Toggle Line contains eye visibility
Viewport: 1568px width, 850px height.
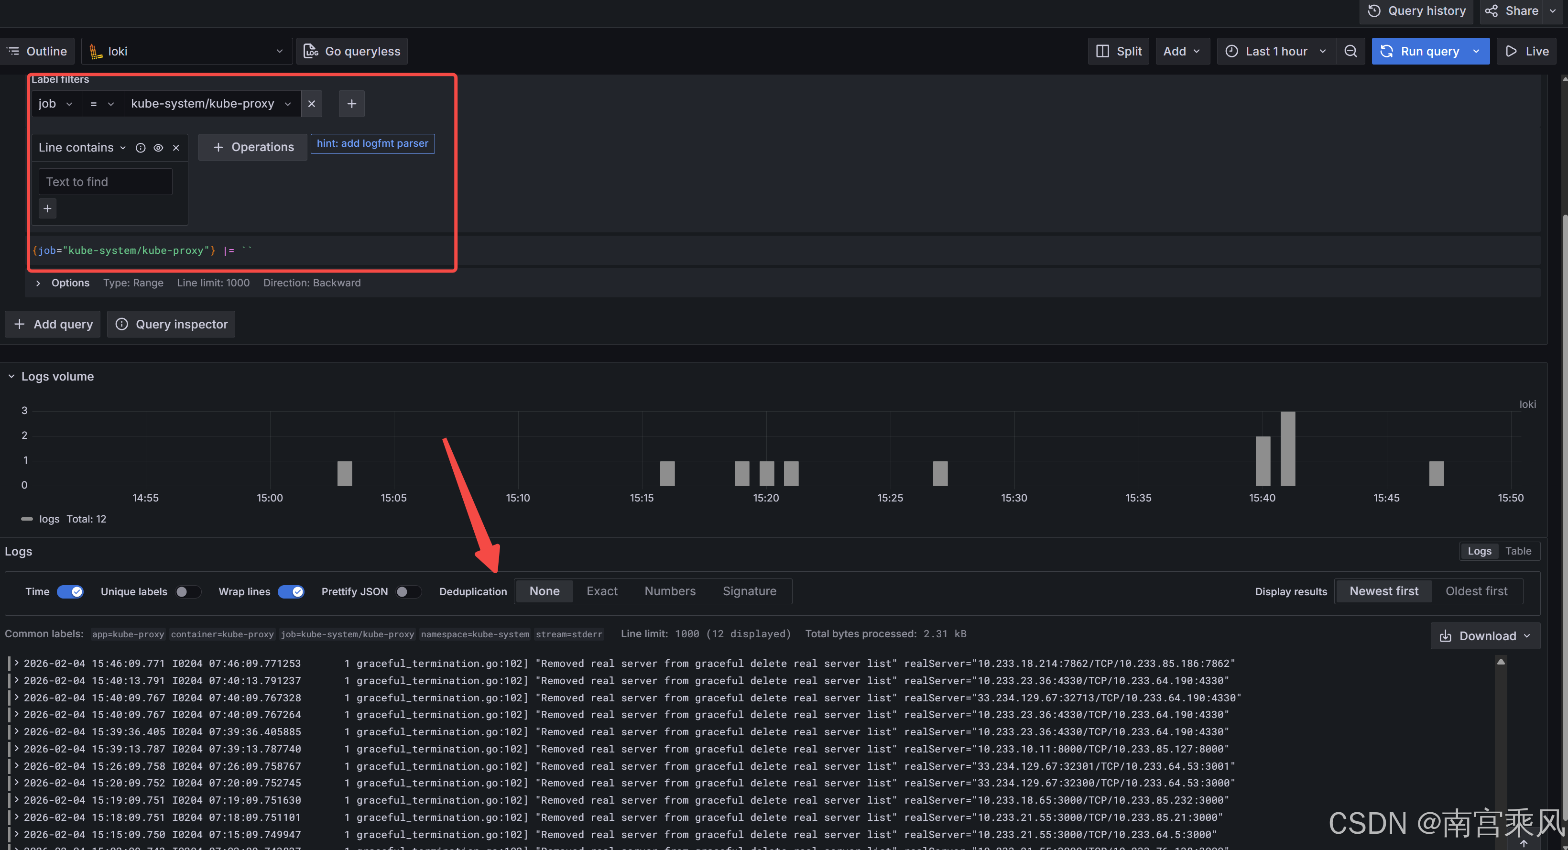click(x=158, y=148)
